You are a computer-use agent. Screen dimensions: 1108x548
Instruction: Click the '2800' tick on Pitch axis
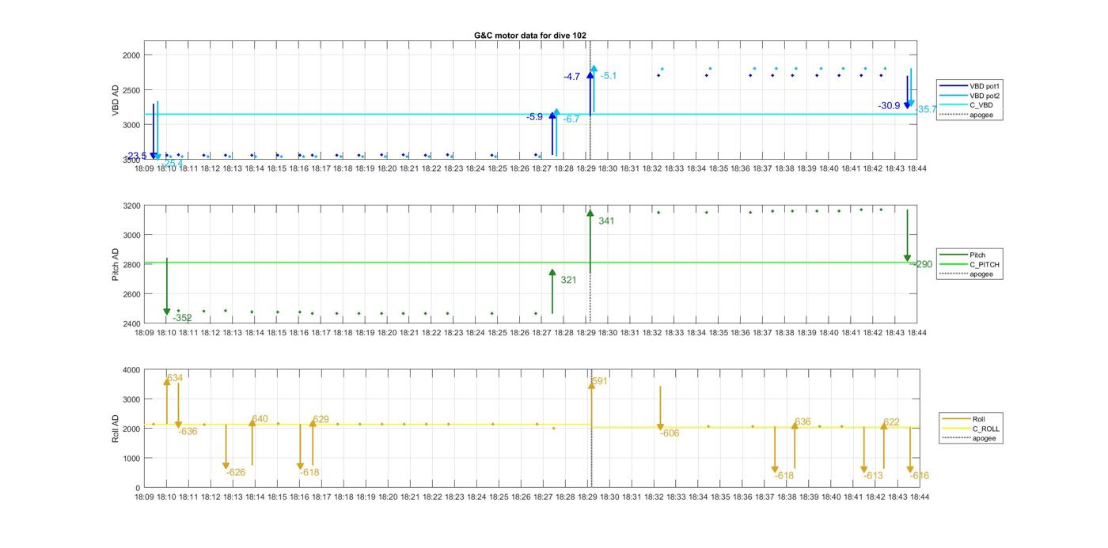tap(131, 265)
